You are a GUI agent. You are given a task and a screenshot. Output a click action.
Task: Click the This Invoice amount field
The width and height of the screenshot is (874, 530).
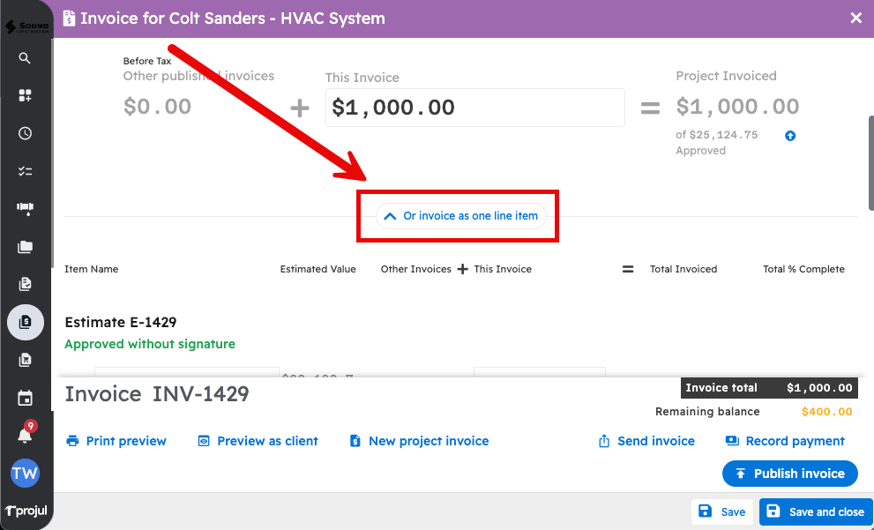474,108
